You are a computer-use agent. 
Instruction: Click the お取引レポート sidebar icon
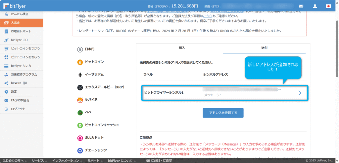(x=7, y=31)
